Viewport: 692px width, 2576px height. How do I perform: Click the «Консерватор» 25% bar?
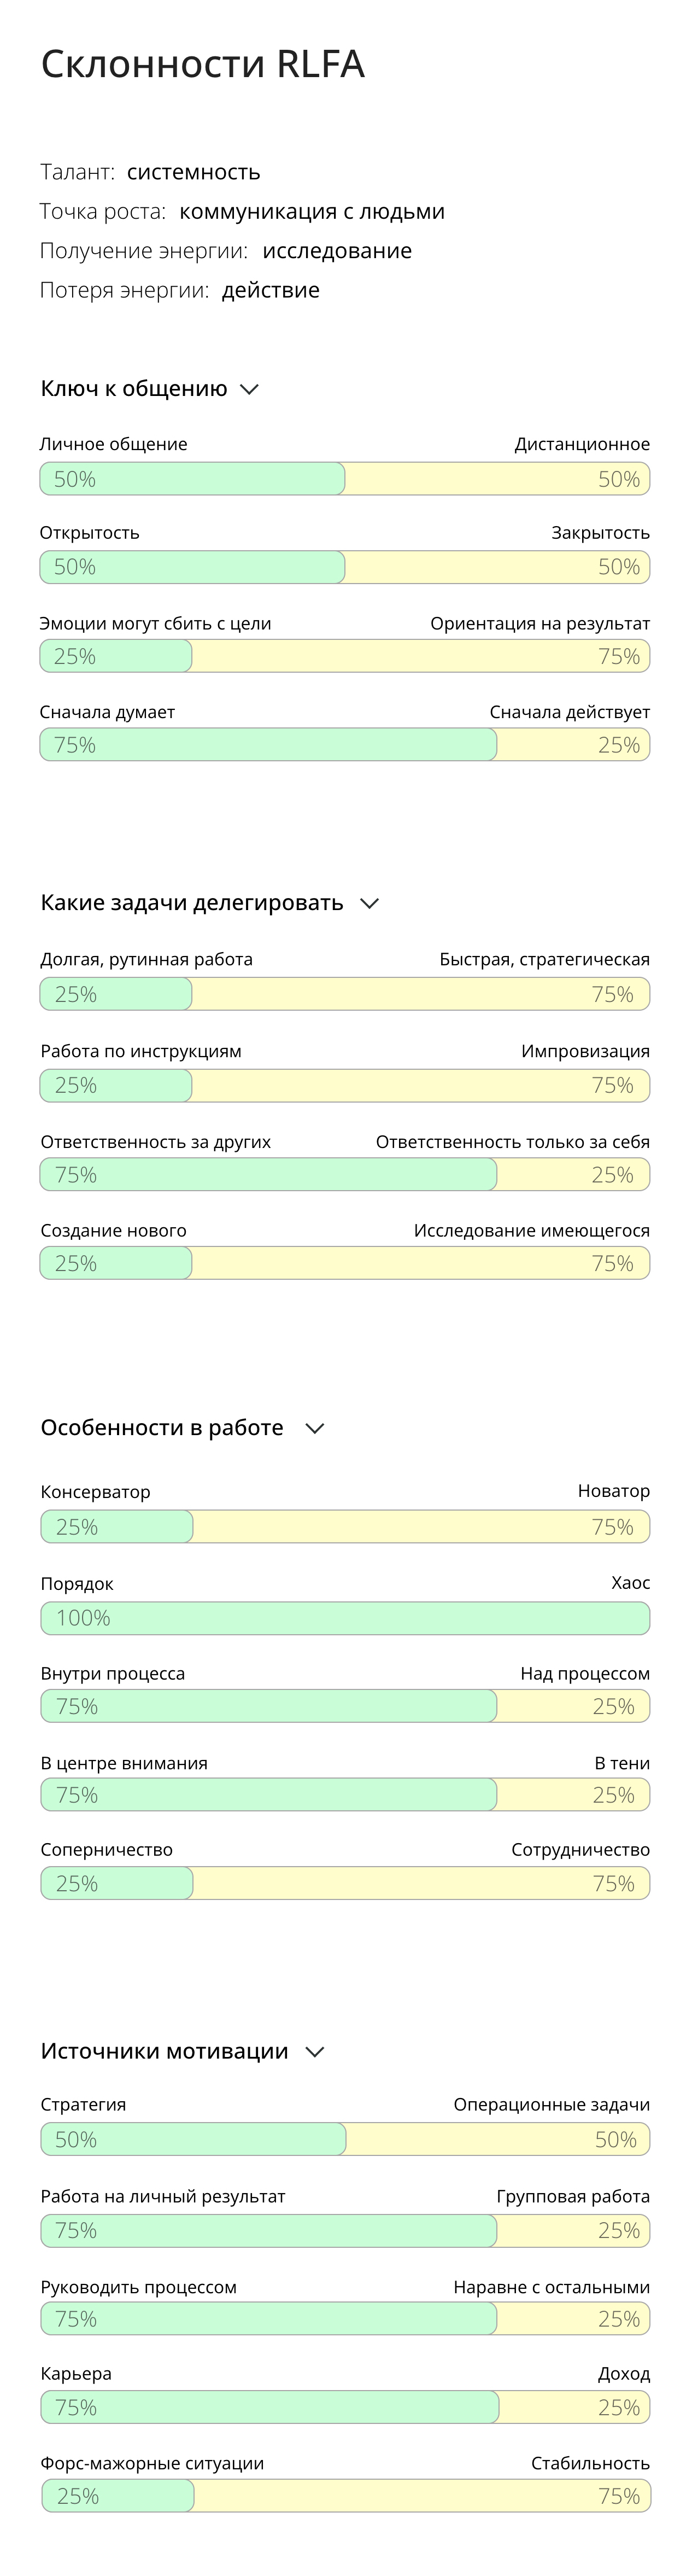click(x=117, y=1527)
